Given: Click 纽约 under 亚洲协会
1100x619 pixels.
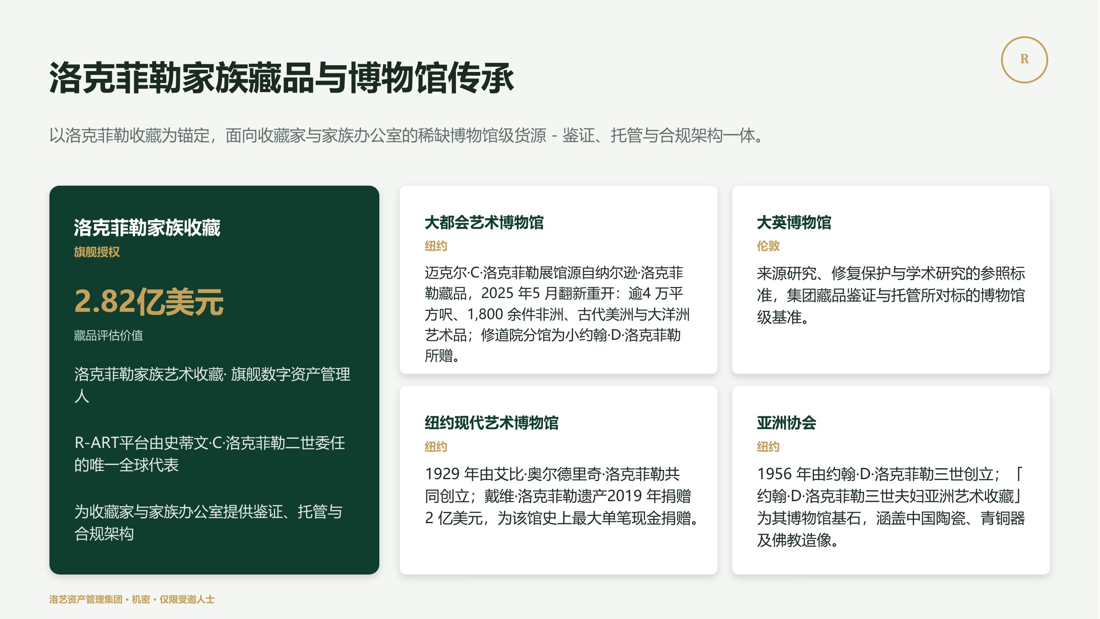Looking at the screenshot, I should [x=768, y=447].
